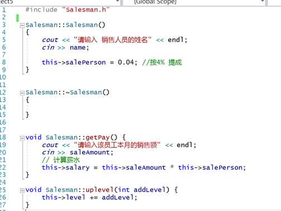
Task: Click this->salary on line 22
Action: 65,168
